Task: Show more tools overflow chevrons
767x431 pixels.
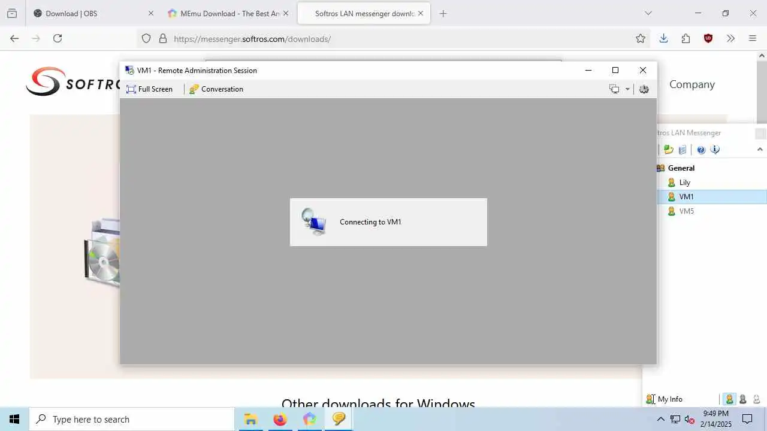Action: [x=730, y=38]
